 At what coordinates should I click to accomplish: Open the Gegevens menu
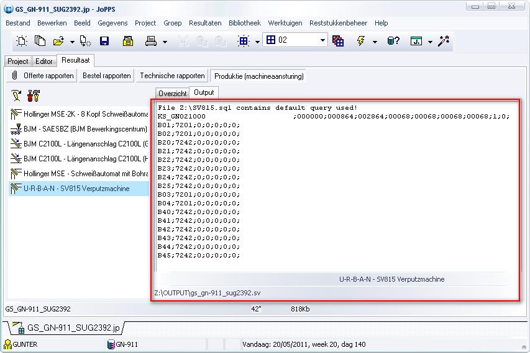pos(112,23)
